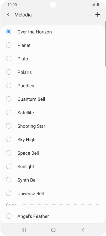
Task: Select the Sunlight ringtone
Action: point(53,167)
